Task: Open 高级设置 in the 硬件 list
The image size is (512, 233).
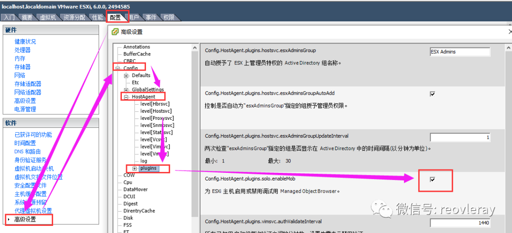Action: coord(25,101)
